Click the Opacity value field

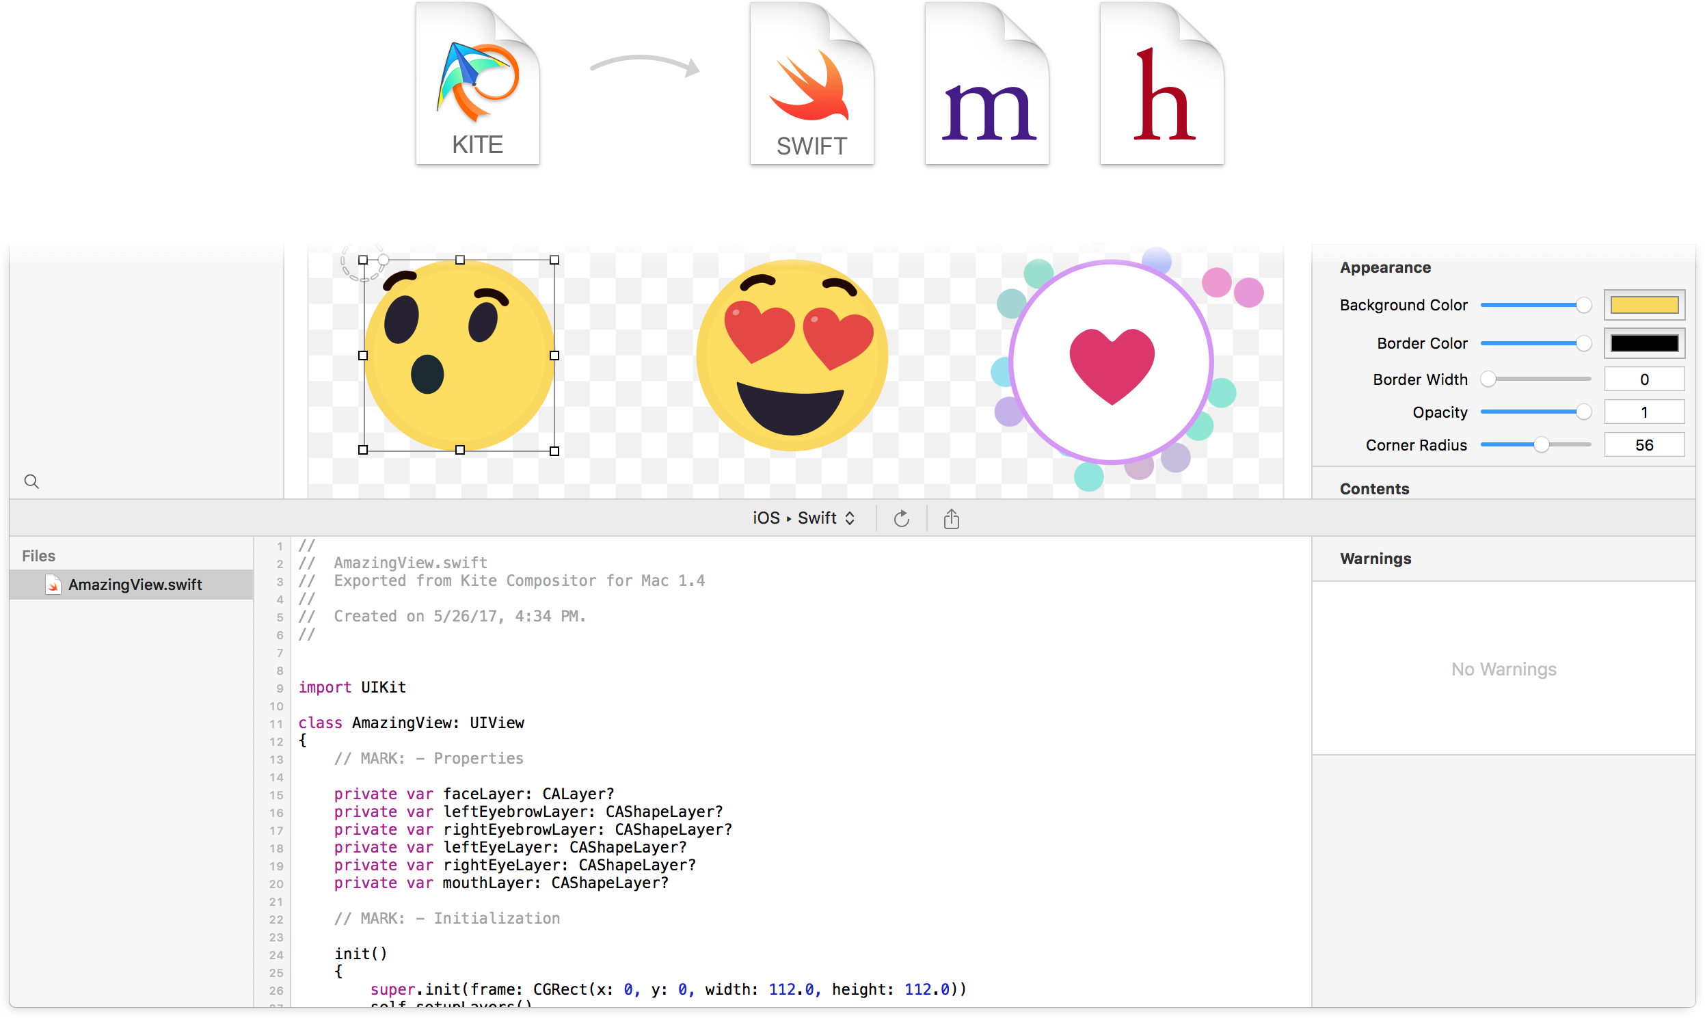pyautogui.click(x=1644, y=412)
